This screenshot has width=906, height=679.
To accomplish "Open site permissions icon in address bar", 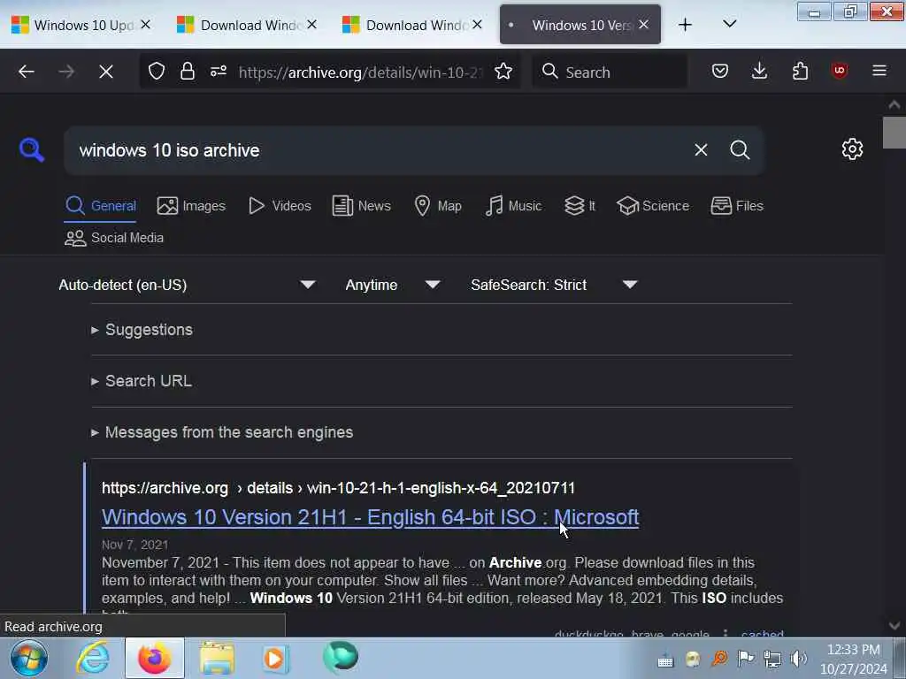I will (x=219, y=72).
